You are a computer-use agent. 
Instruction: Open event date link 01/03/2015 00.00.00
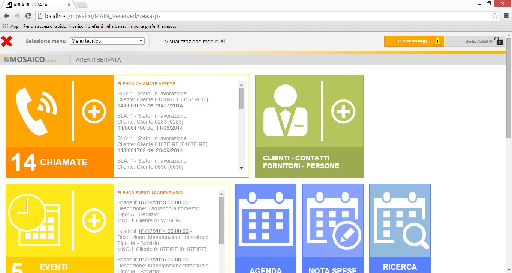[164, 259]
